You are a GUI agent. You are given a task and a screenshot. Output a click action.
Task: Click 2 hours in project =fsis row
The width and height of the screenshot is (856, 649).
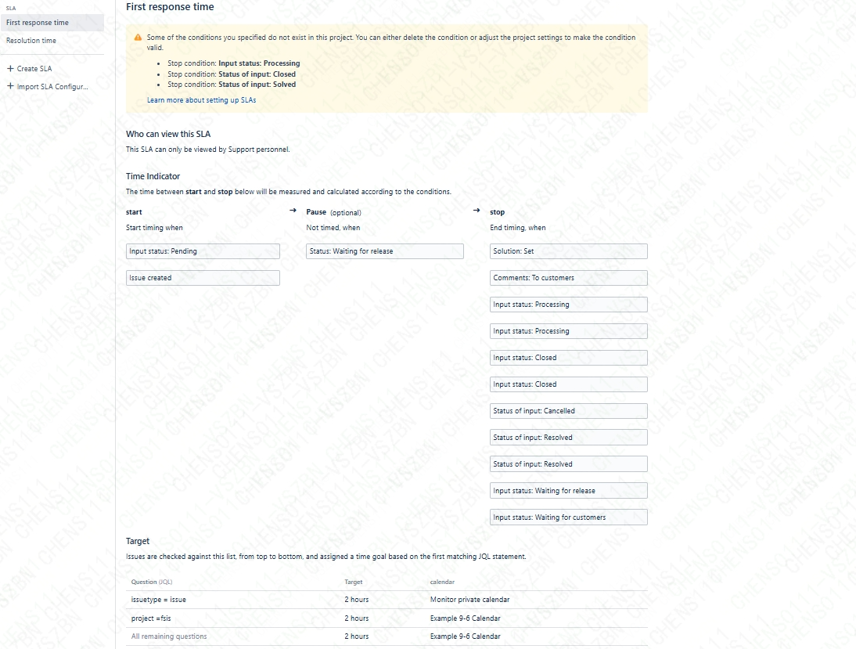coord(357,618)
